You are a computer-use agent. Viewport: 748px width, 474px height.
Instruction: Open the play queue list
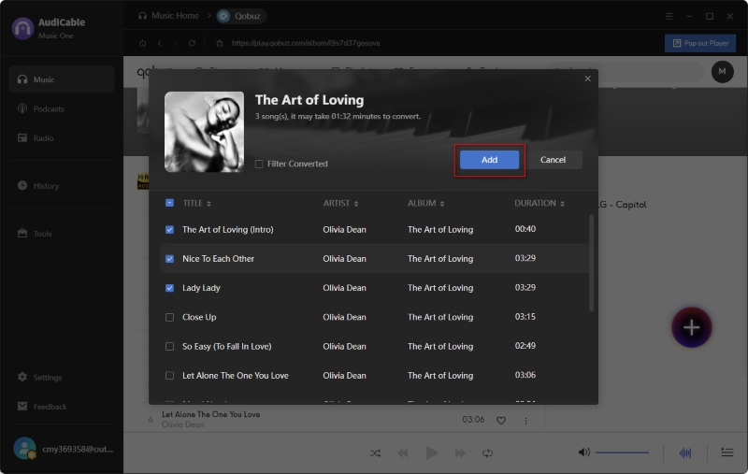(727, 452)
